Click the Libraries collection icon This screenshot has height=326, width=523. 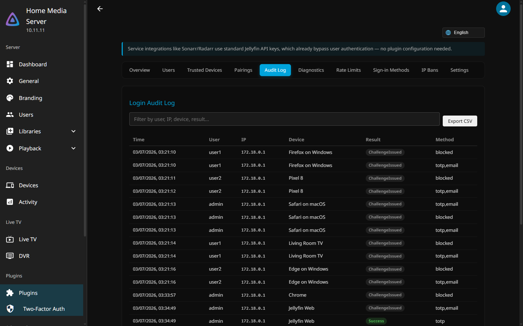[x=10, y=131]
